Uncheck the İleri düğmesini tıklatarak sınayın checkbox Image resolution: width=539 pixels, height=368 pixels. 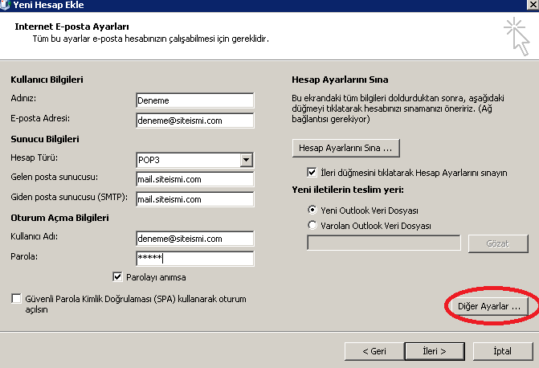(x=312, y=172)
